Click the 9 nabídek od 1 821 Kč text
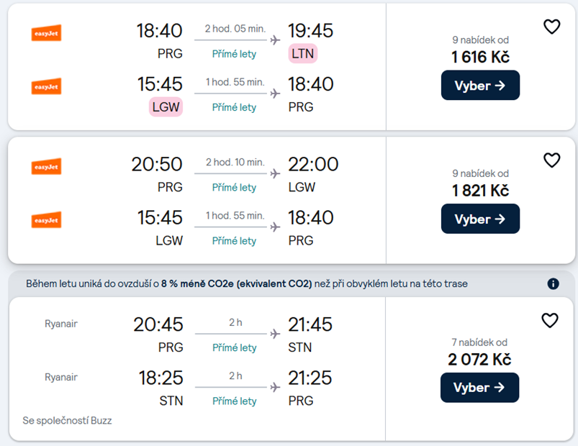The height and width of the screenshot is (446, 578). click(480, 183)
